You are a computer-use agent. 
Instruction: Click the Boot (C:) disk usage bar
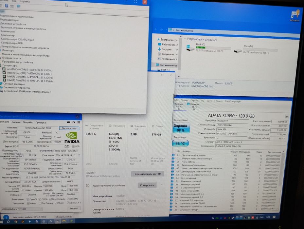click(213, 48)
